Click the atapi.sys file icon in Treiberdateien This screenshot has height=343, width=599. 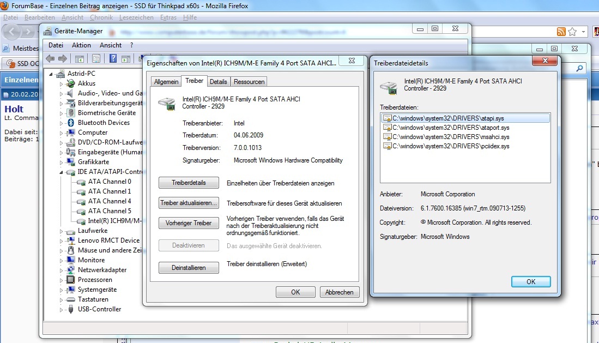[388, 118]
